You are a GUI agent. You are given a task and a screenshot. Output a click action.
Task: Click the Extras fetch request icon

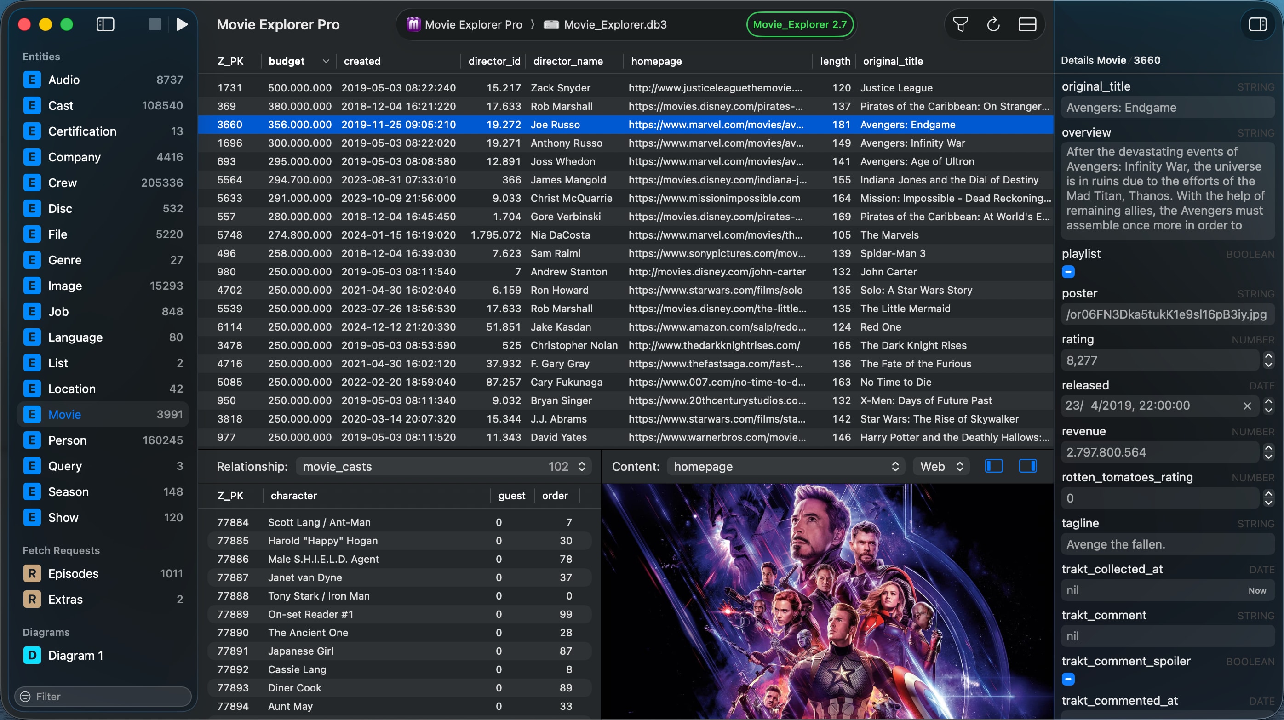(32, 600)
